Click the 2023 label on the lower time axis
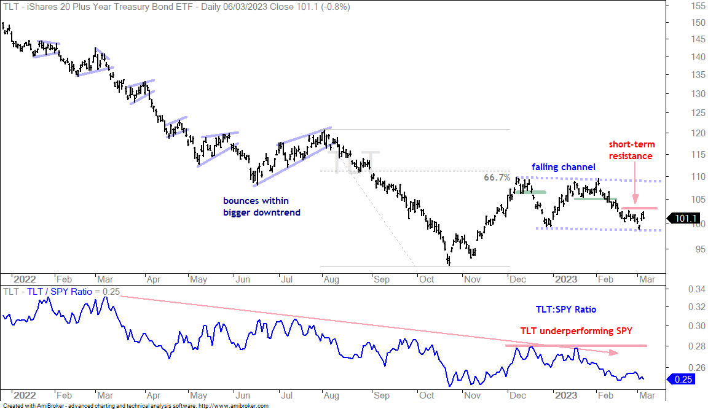Viewport: 708px width, 409px height. [566, 395]
